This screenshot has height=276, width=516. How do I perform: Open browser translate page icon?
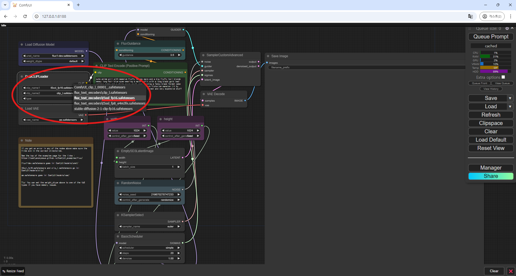coord(471,16)
